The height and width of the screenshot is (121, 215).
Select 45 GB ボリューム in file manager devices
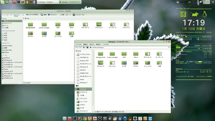[84, 64]
